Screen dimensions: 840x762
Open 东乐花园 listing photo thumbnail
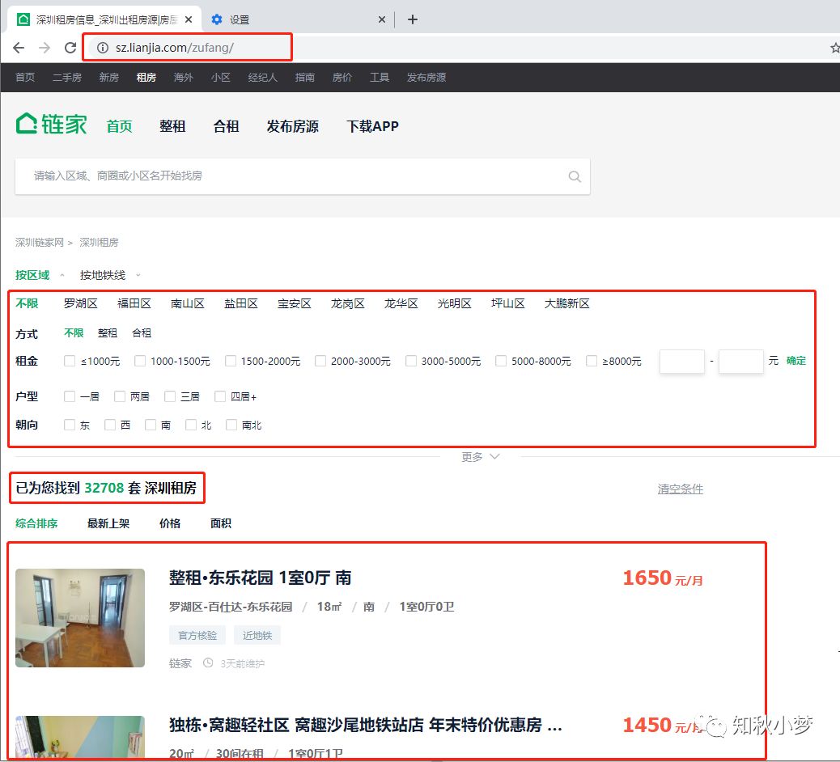coord(80,618)
